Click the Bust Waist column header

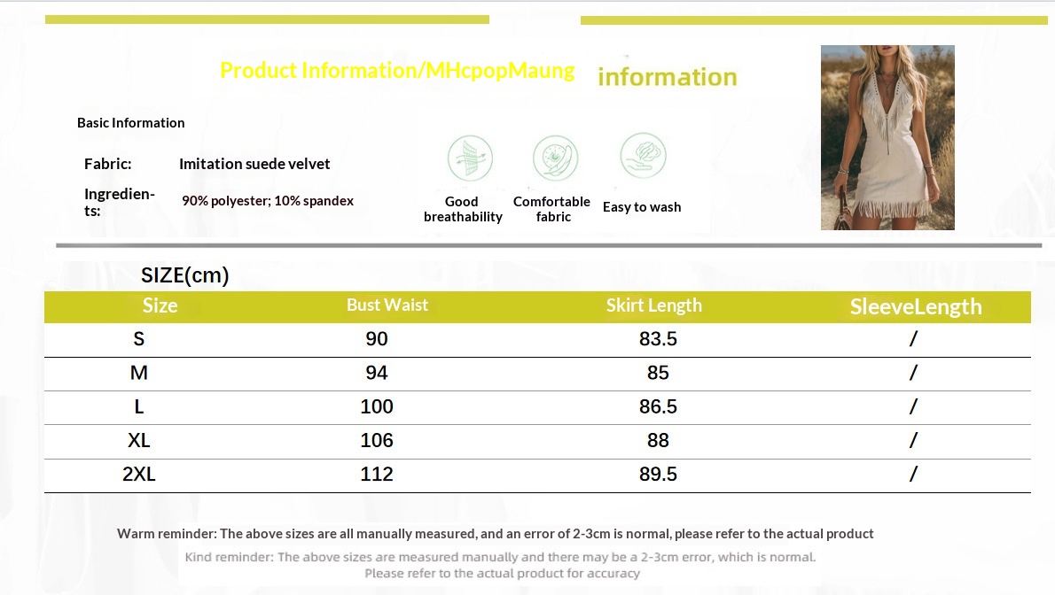(x=387, y=305)
